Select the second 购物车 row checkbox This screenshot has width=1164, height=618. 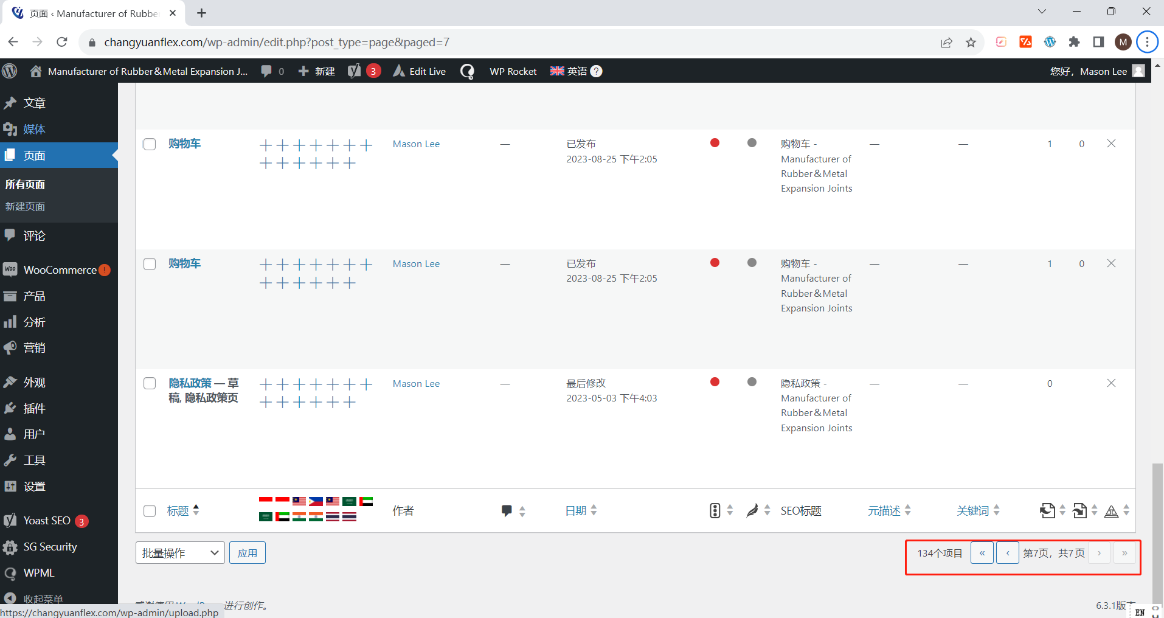pyautogui.click(x=150, y=264)
